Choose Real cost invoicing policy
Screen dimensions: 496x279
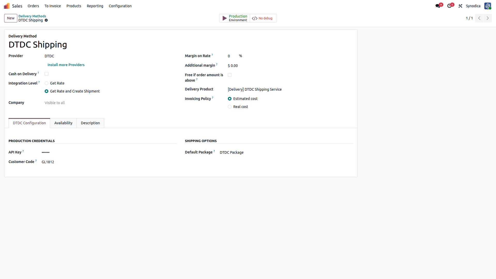[230, 107]
